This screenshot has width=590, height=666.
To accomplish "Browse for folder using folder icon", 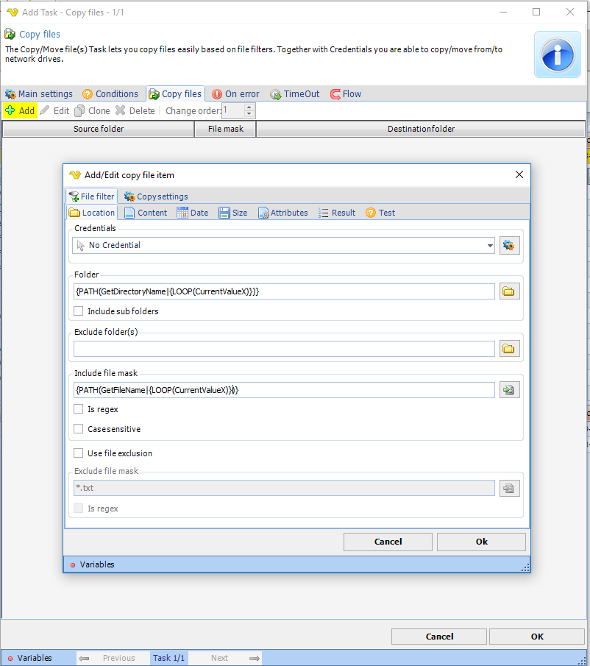I will tap(510, 291).
